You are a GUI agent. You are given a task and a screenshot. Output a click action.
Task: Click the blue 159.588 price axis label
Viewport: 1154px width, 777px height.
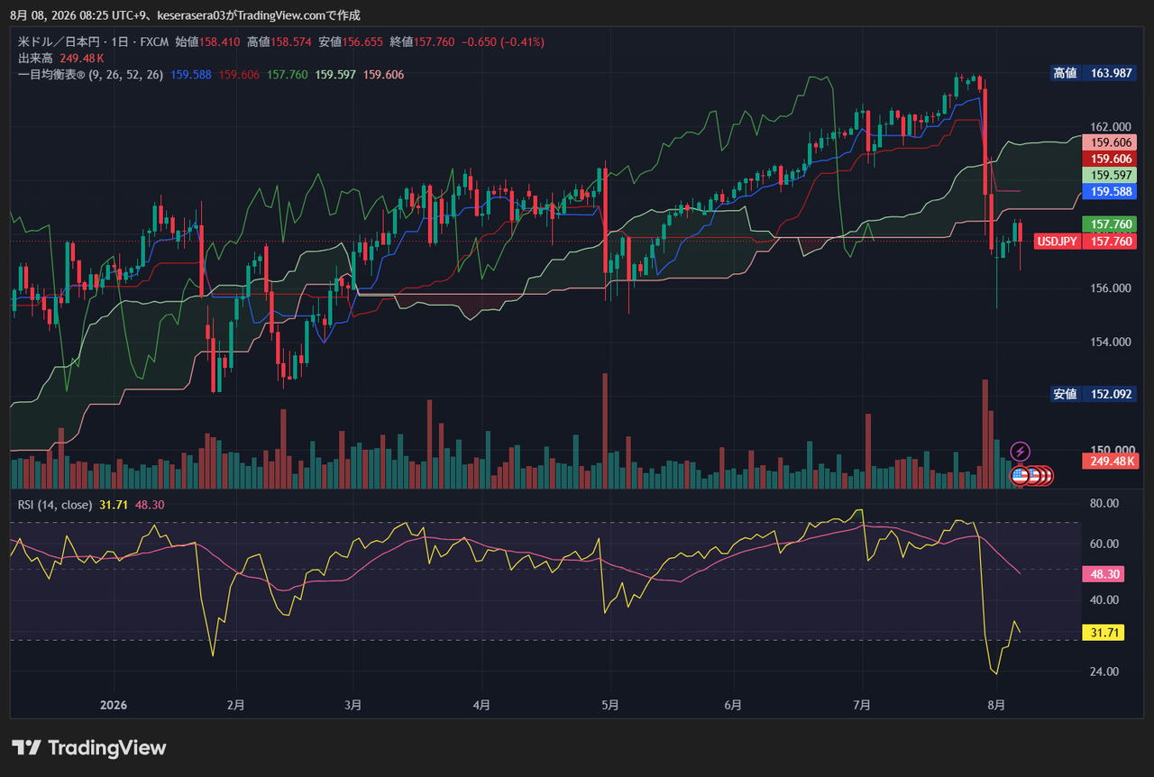pos(1110,191)
